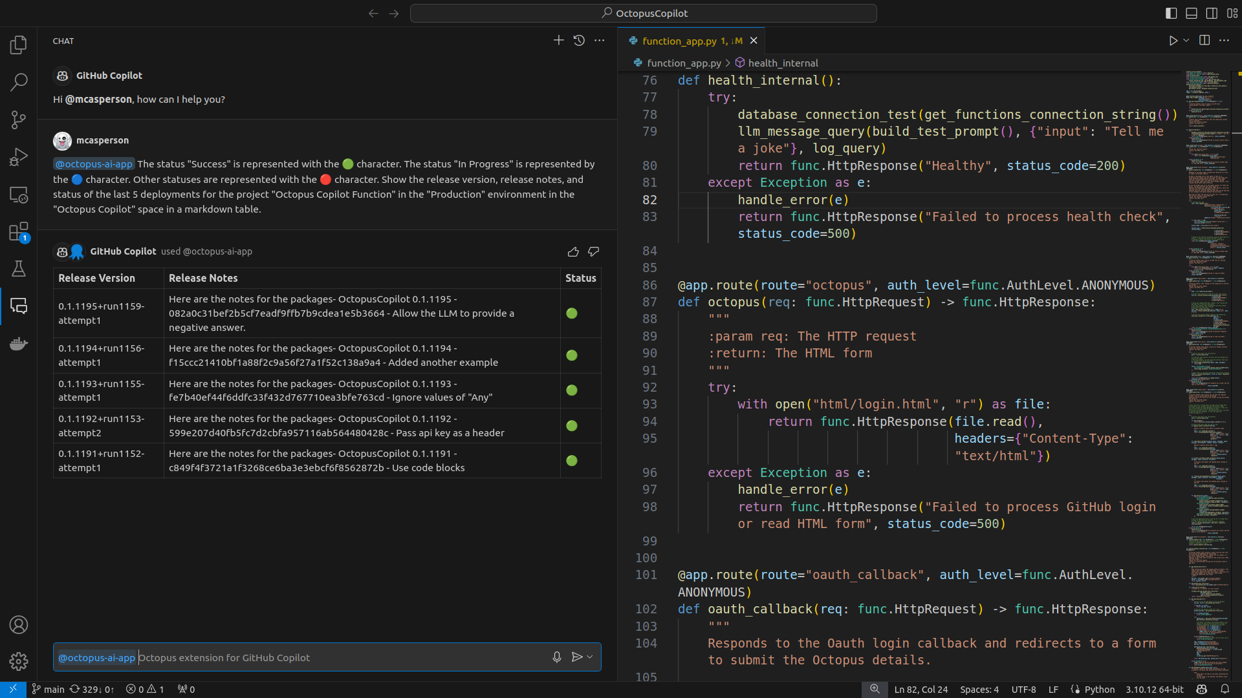Viewport: 1242px width, 698px height.
Task: Start a new chat session
Action: click(558, 40)
